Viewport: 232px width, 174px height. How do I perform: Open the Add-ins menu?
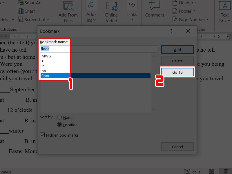coord(91,12)
